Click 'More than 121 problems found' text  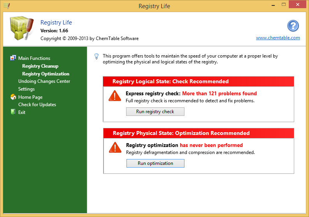pos(219,94)
